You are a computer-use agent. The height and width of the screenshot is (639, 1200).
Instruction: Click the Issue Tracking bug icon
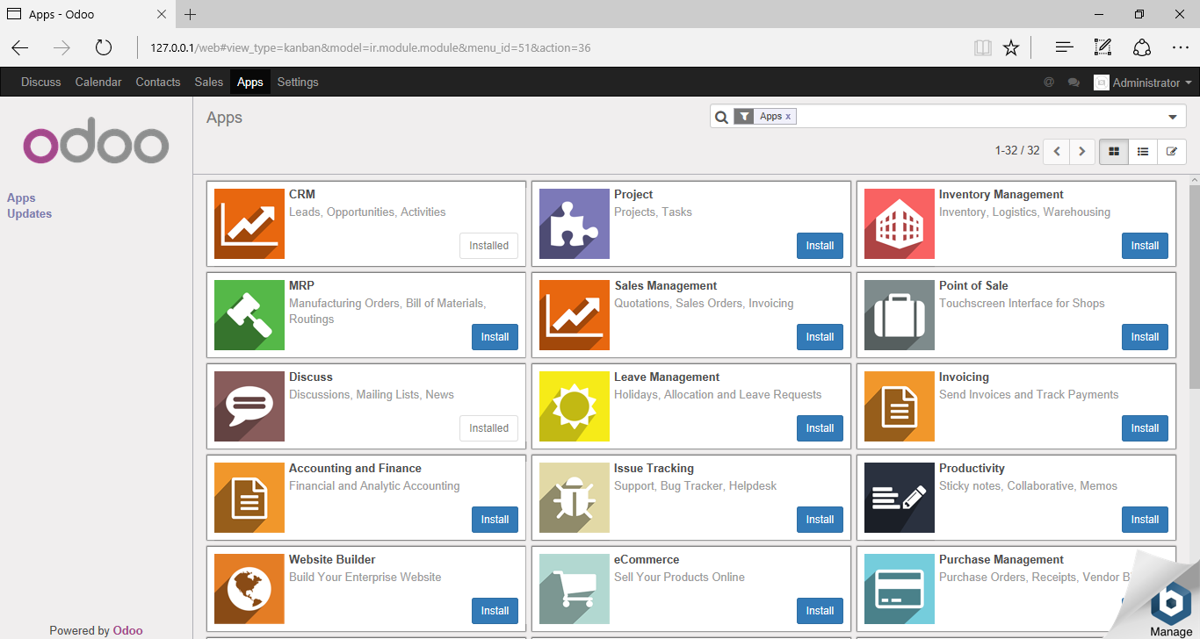[574, 498]
